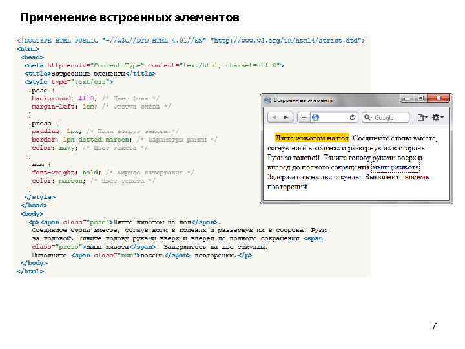465x349 pixels.
Task: Click the browser Forward arrow button
Action: point(286,117)
